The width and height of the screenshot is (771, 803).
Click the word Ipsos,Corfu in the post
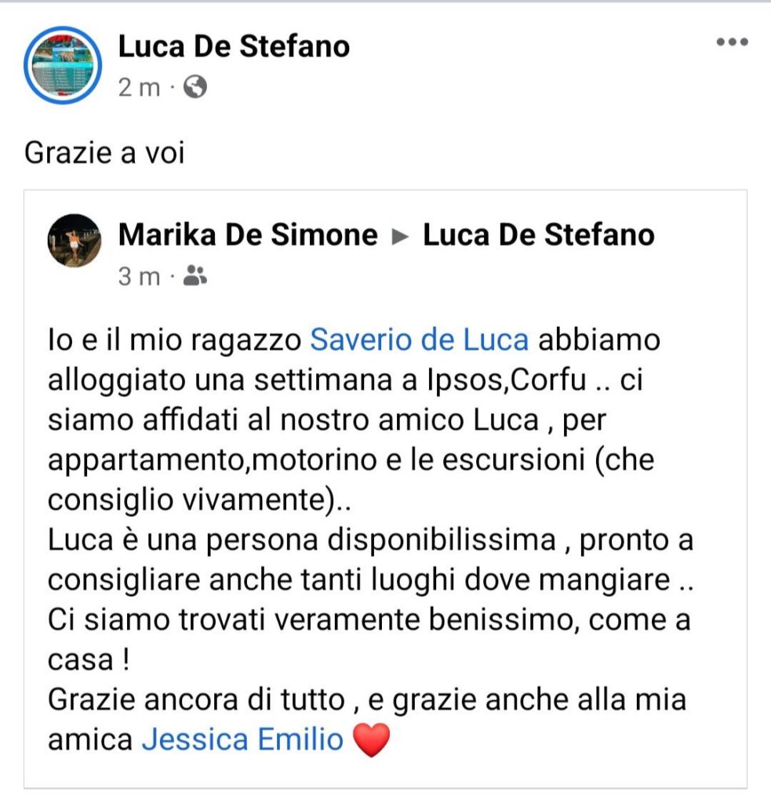click(x=507, y=380)
